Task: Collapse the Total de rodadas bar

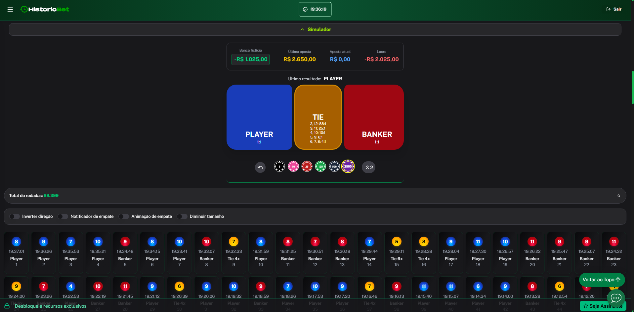Action: tap(618, 196)
